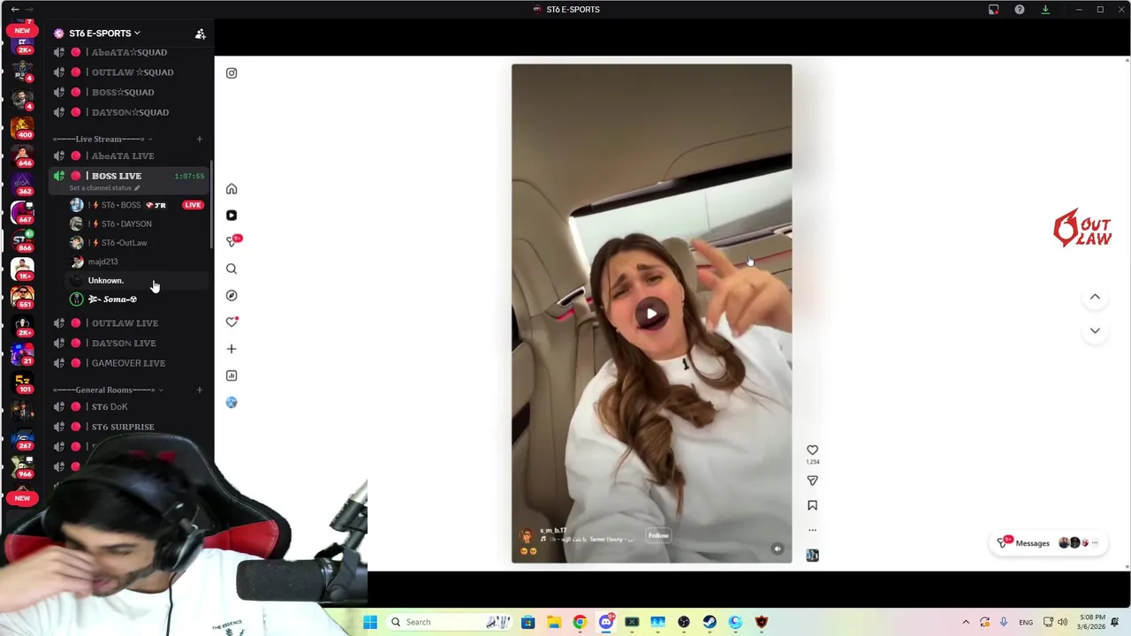This screenshot has width=1131, height=636.
Task: Go to next reel with down chevron
Action: [1095, 330]
